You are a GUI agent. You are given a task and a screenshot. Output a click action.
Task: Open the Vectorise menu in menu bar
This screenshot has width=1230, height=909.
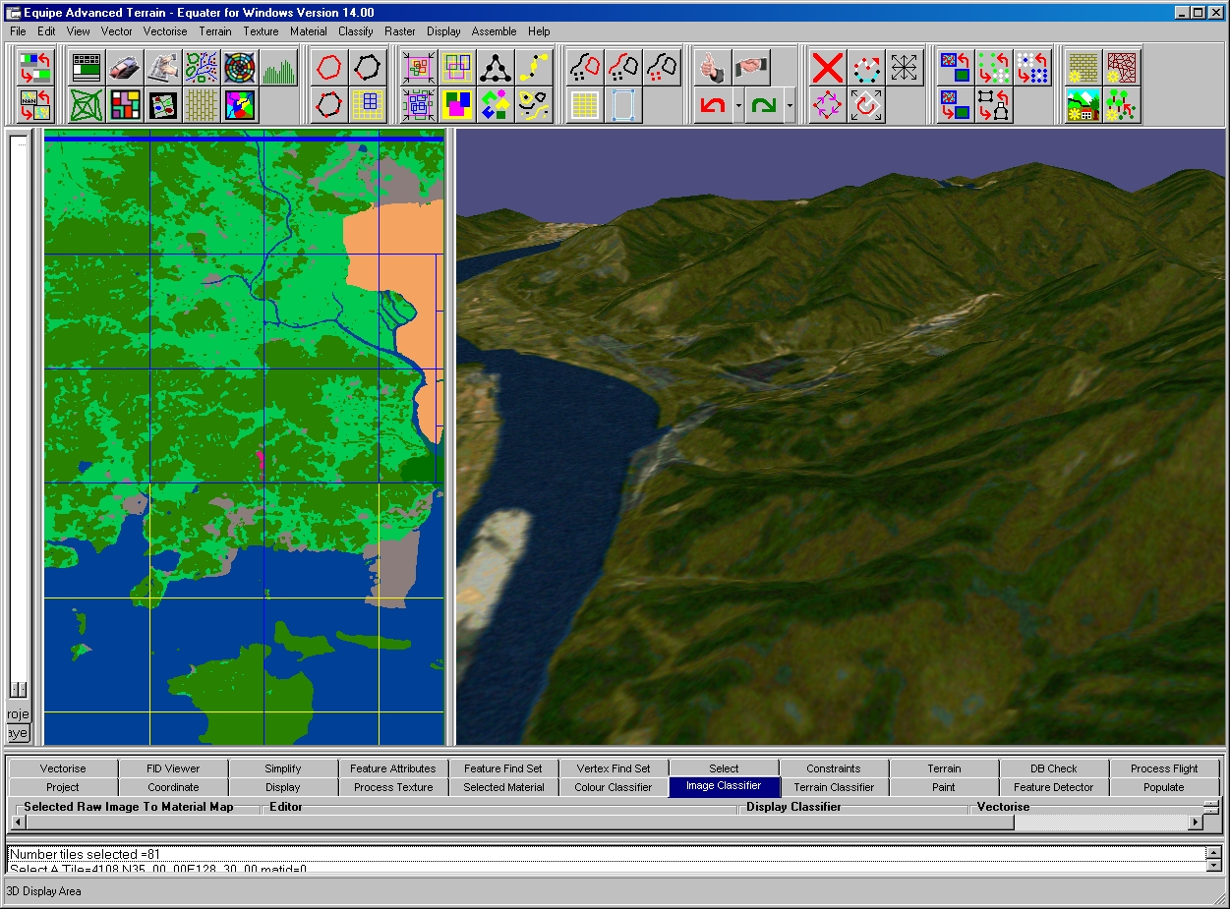[x=165, y=31]
